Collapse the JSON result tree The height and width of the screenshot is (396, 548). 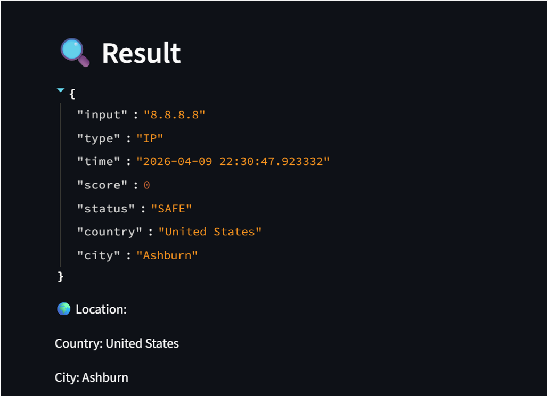[61, 91]
